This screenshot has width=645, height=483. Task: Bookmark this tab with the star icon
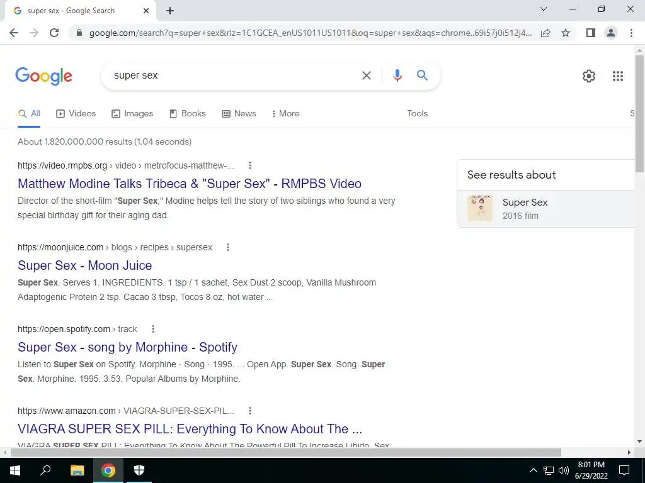(566, 33)
